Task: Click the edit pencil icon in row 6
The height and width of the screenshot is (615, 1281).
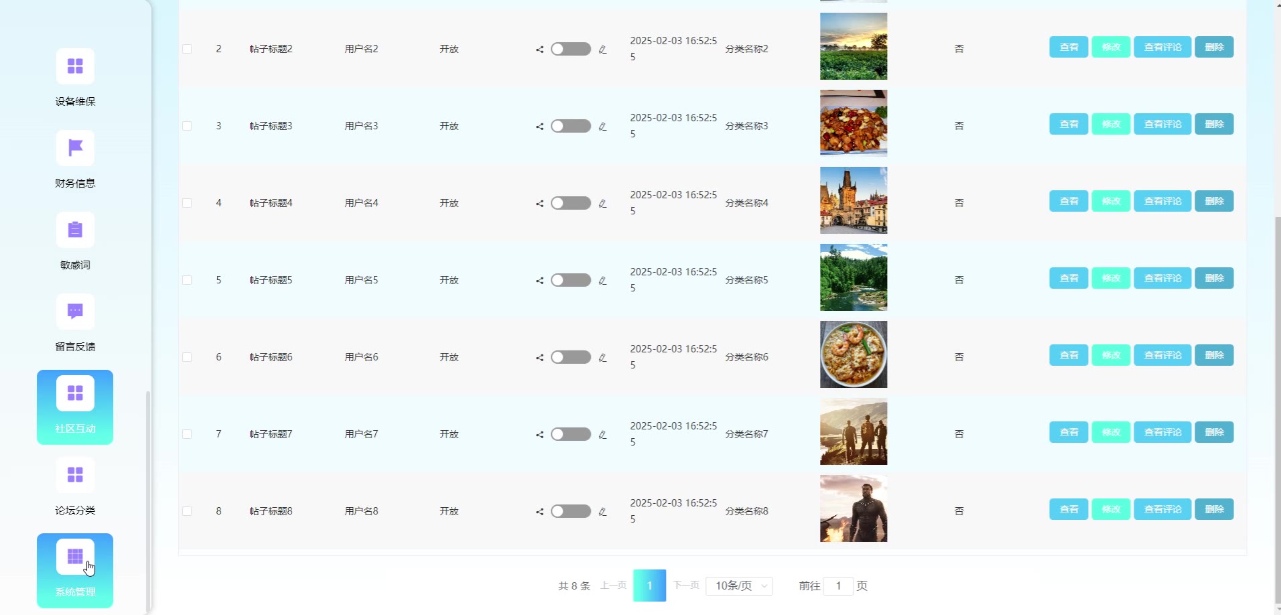Action: pyautogui.click(x=602, y=357)
